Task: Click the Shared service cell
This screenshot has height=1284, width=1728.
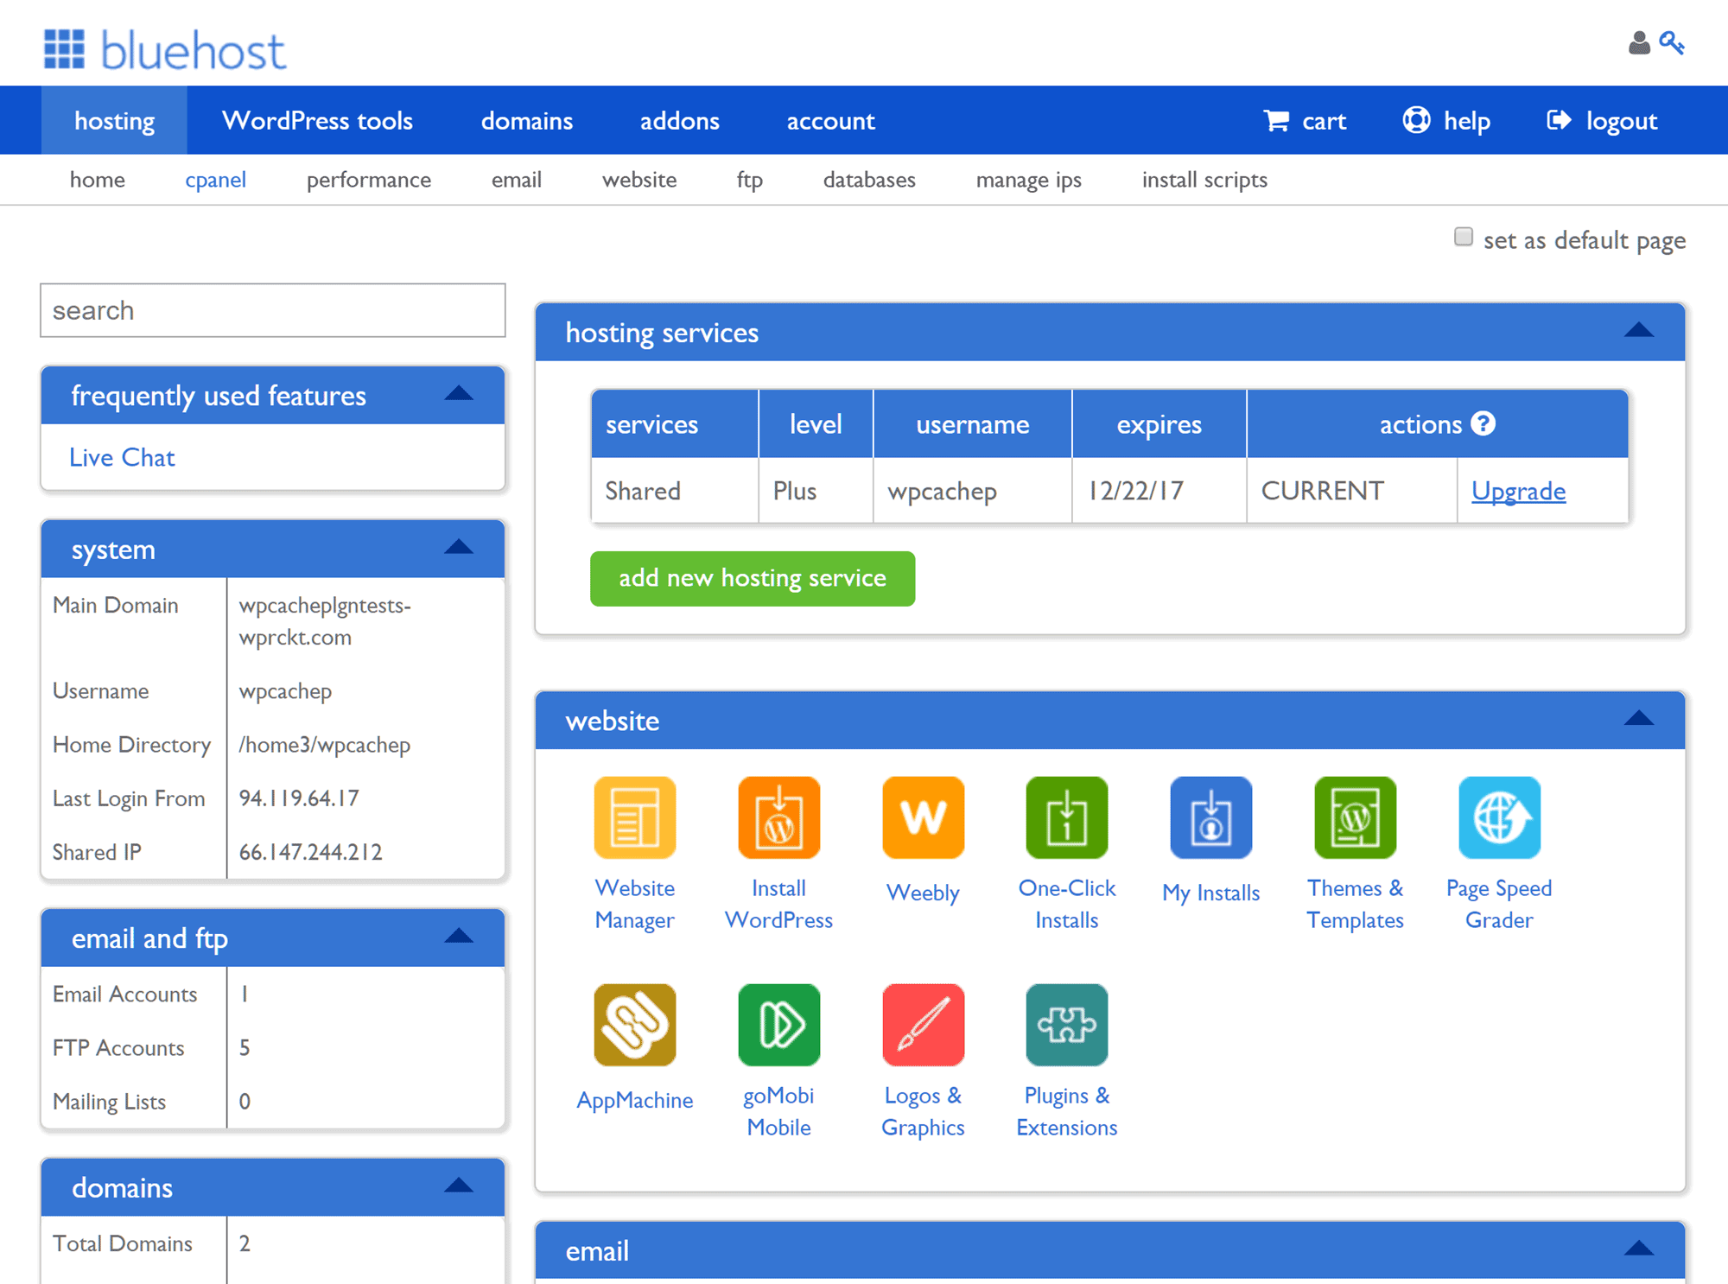Action: (x=675, y=491)
